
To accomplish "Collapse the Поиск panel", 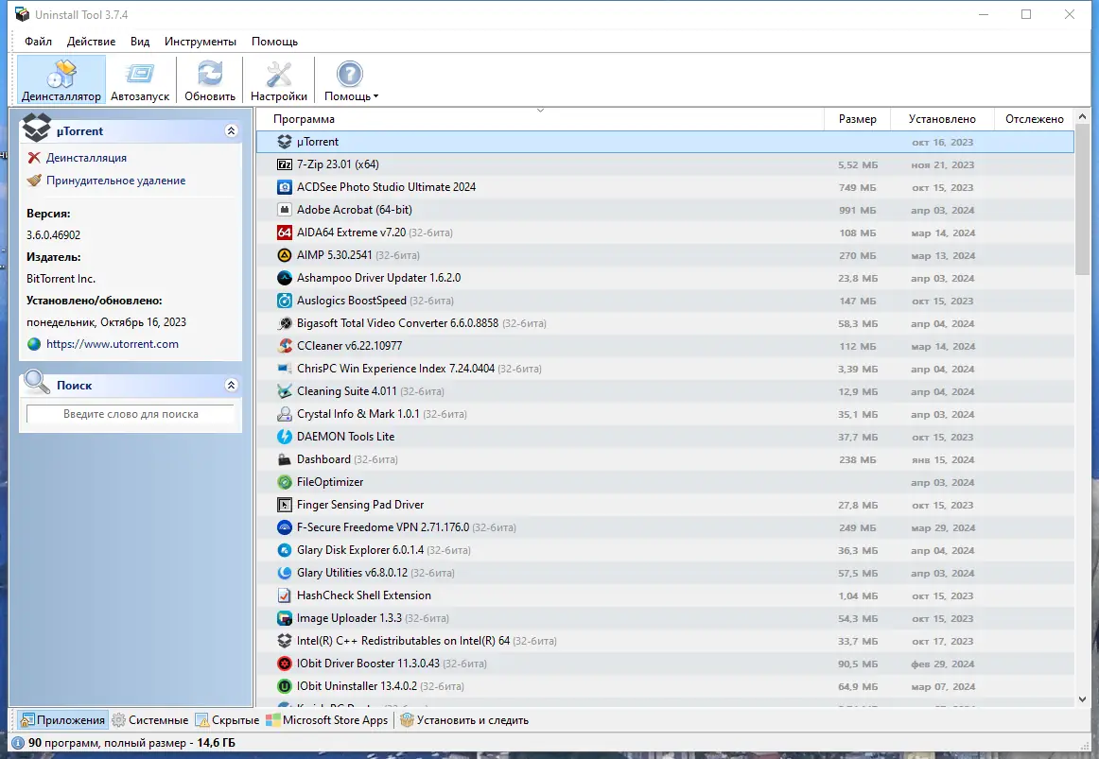I will coord(232,385).
